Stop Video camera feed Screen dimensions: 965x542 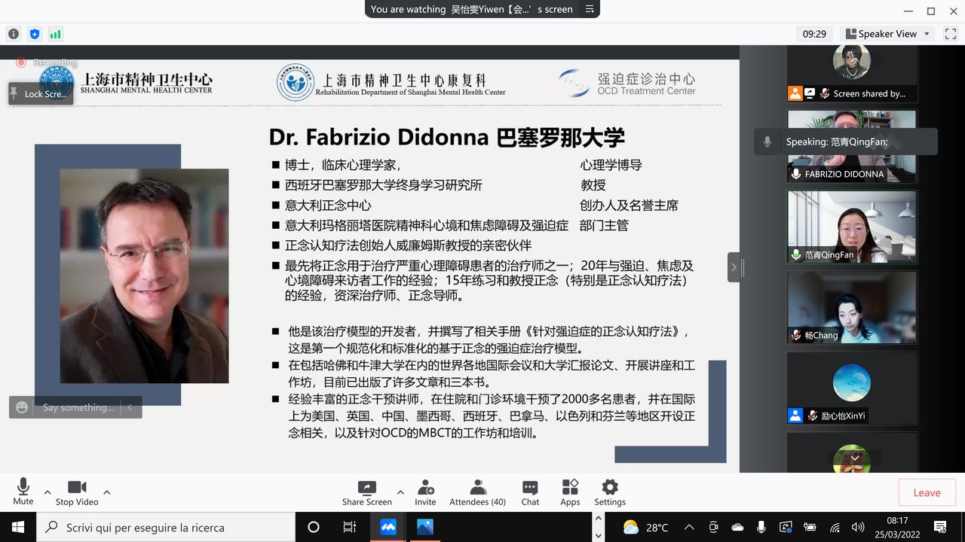tap(77, 492)
